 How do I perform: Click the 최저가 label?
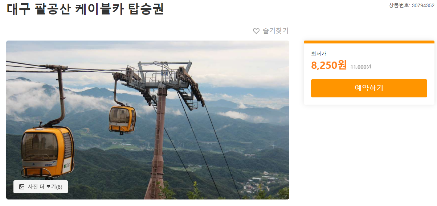319,54
